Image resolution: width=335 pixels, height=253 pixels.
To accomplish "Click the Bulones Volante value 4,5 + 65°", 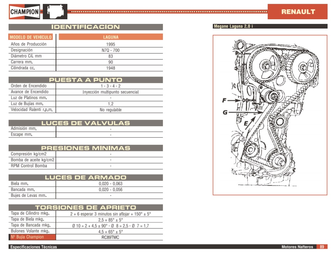I will click(110, 232).
